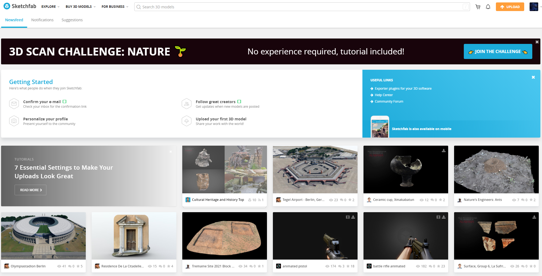Open the notifications bell
This screenshot has height=276, width=542.
coord(488,7)
